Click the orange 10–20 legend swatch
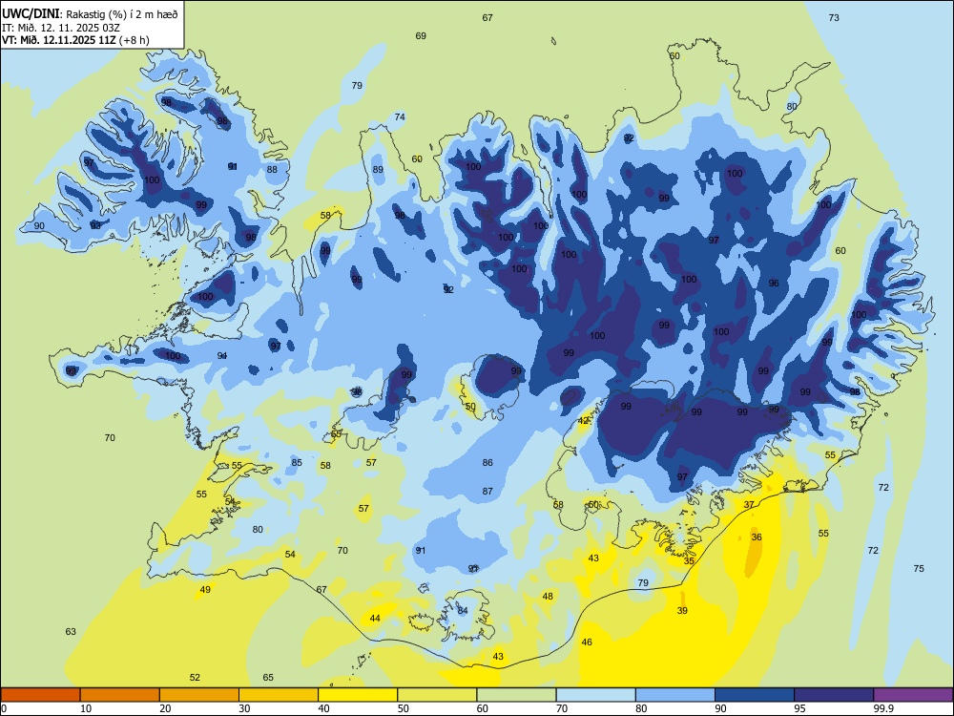 [120, 695]
